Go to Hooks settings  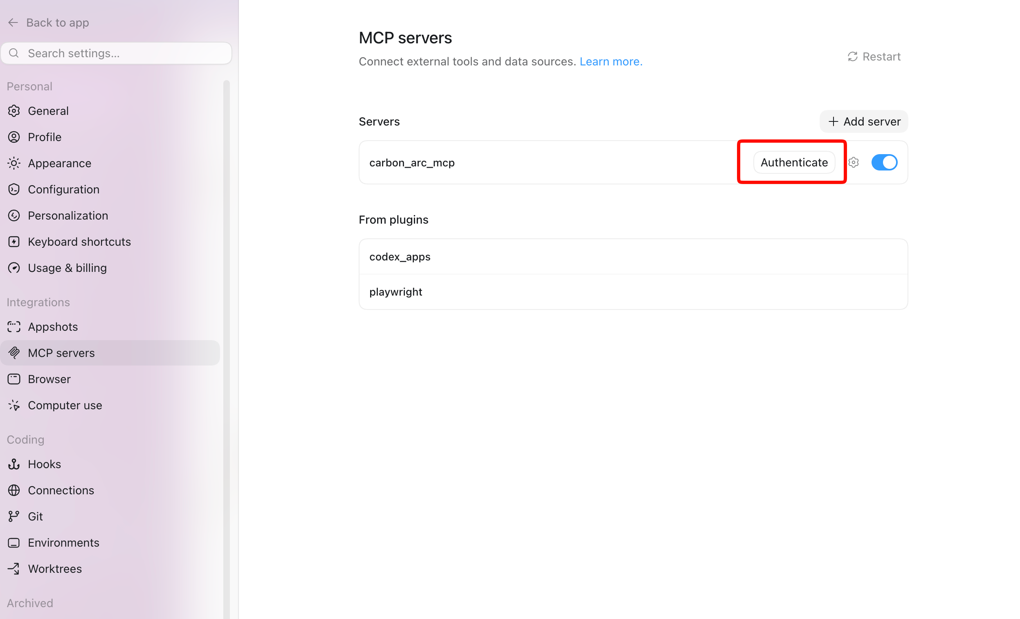110,464
